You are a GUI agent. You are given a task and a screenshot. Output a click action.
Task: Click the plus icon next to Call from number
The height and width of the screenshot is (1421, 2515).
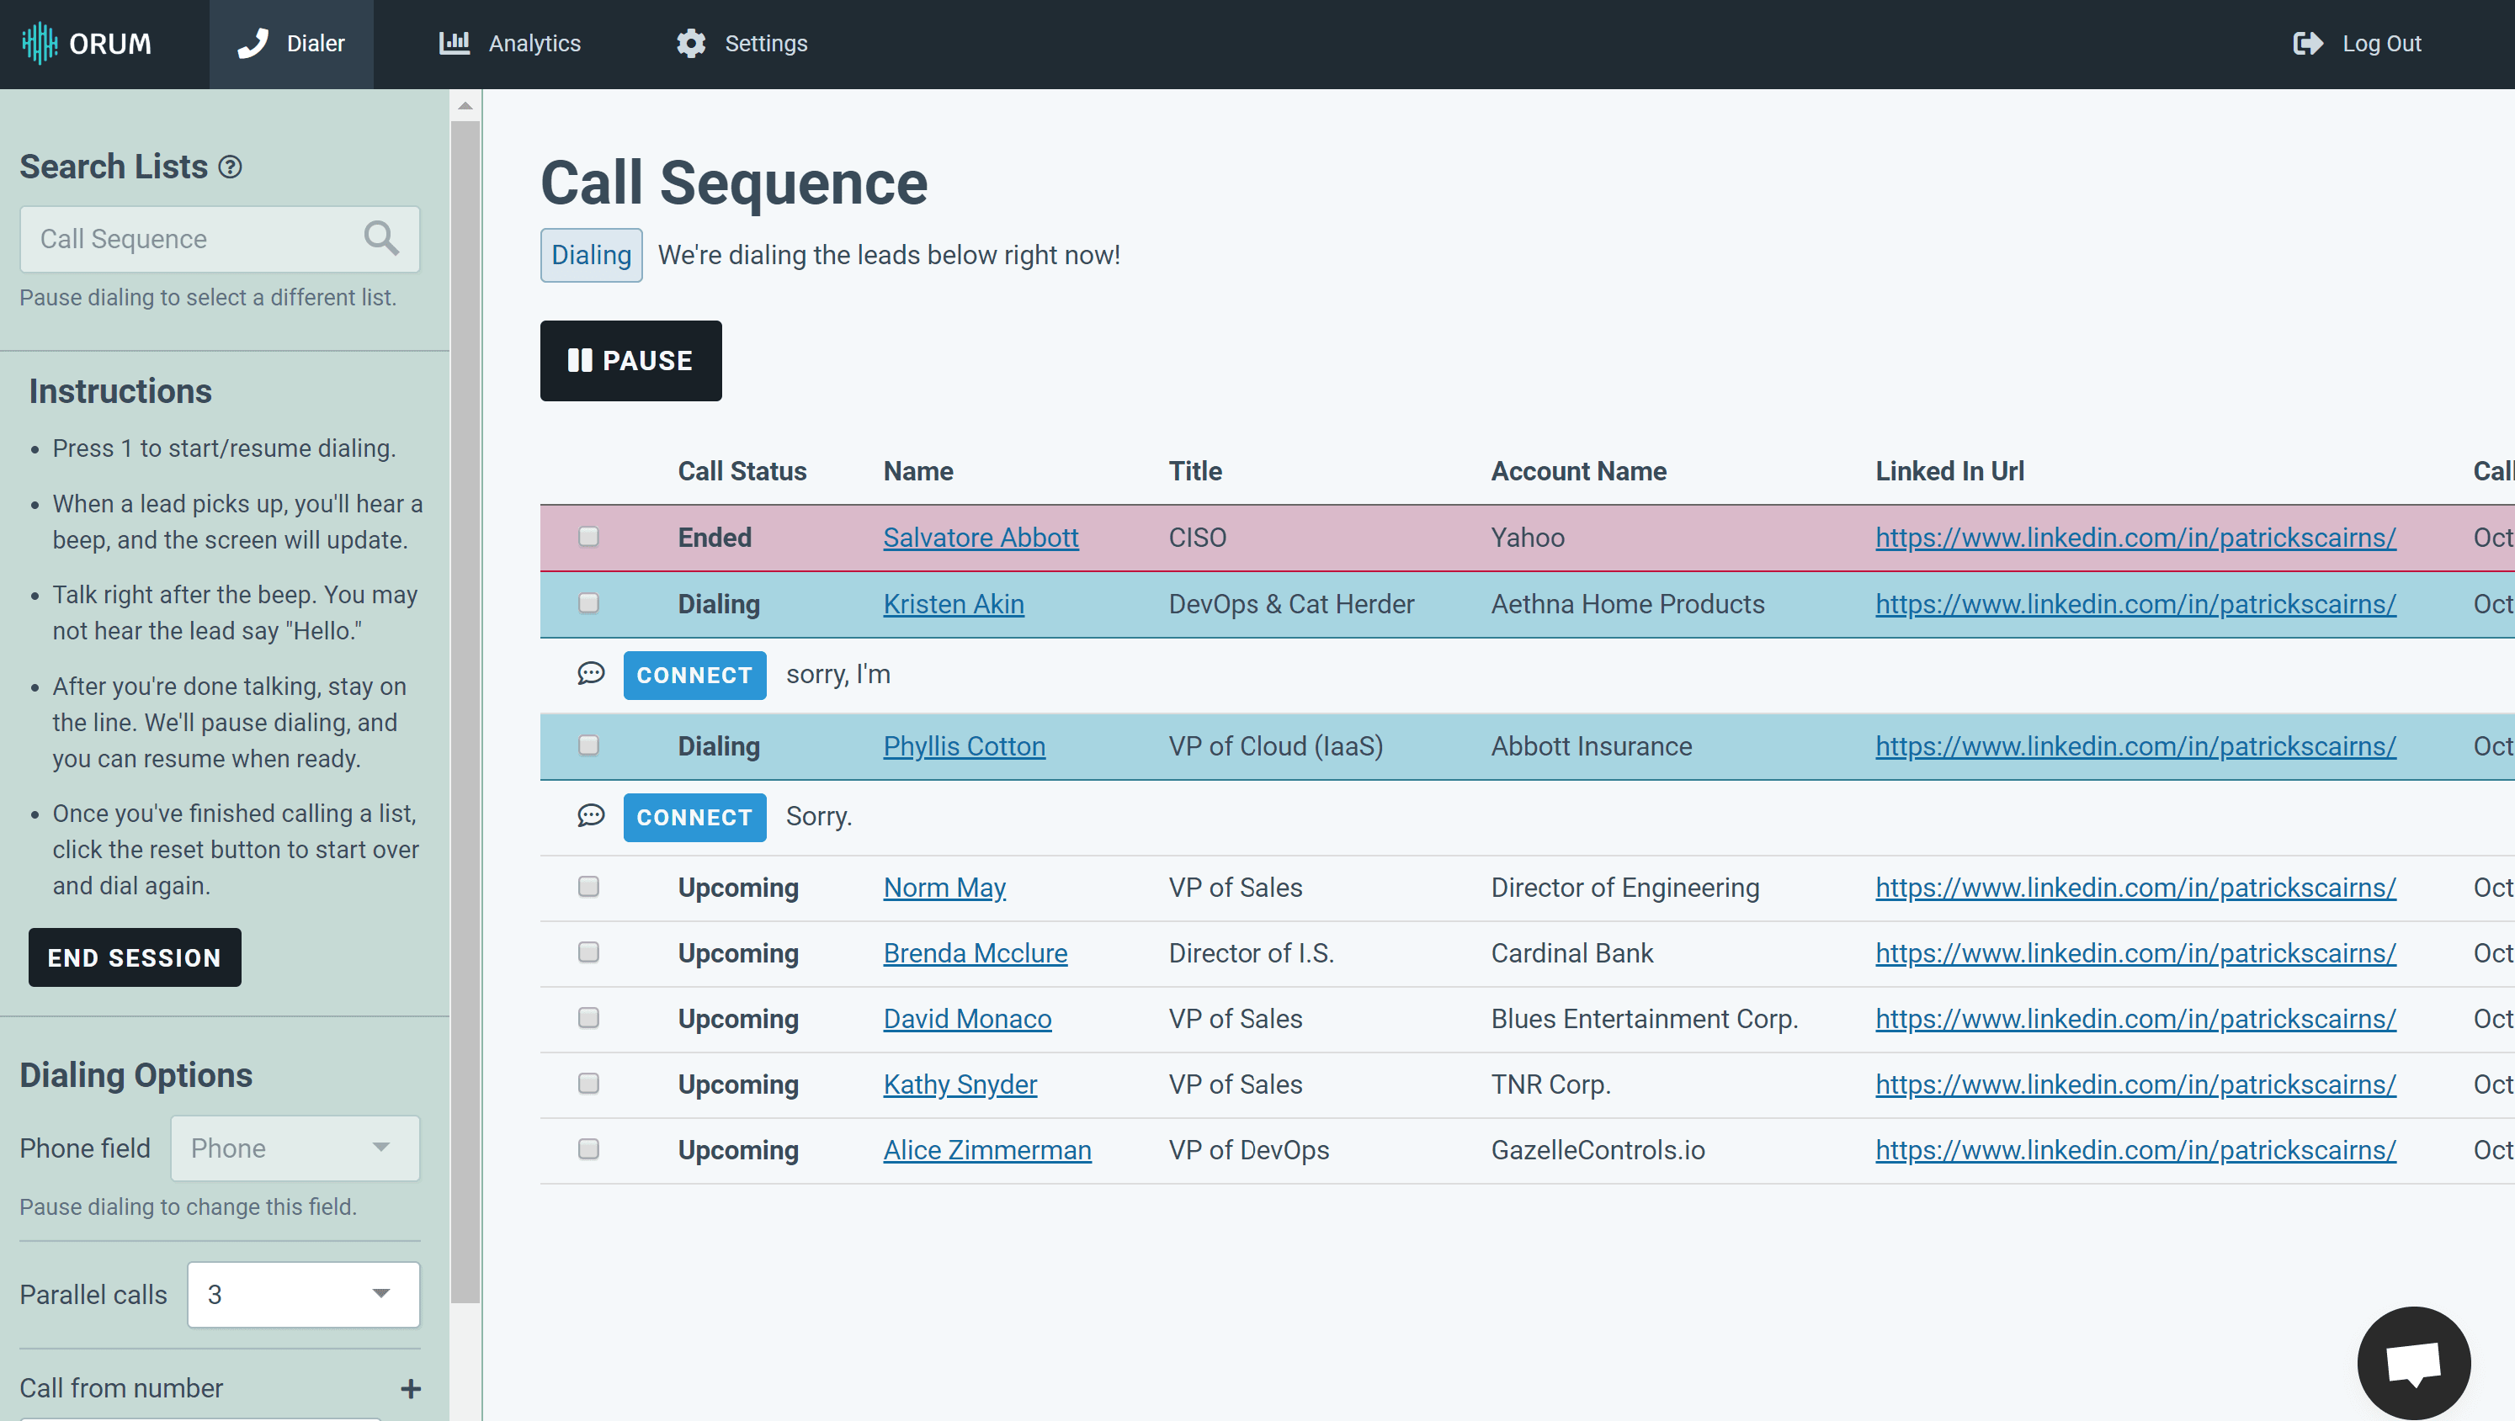tap(411, 1388)
